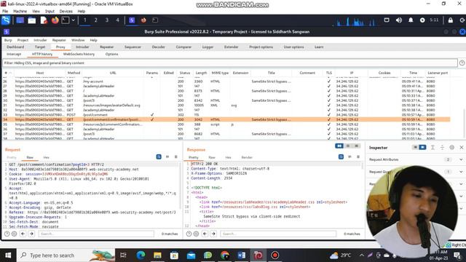466x262 pixels.
Task: Open the Burp menu
Action: (8, 40)
